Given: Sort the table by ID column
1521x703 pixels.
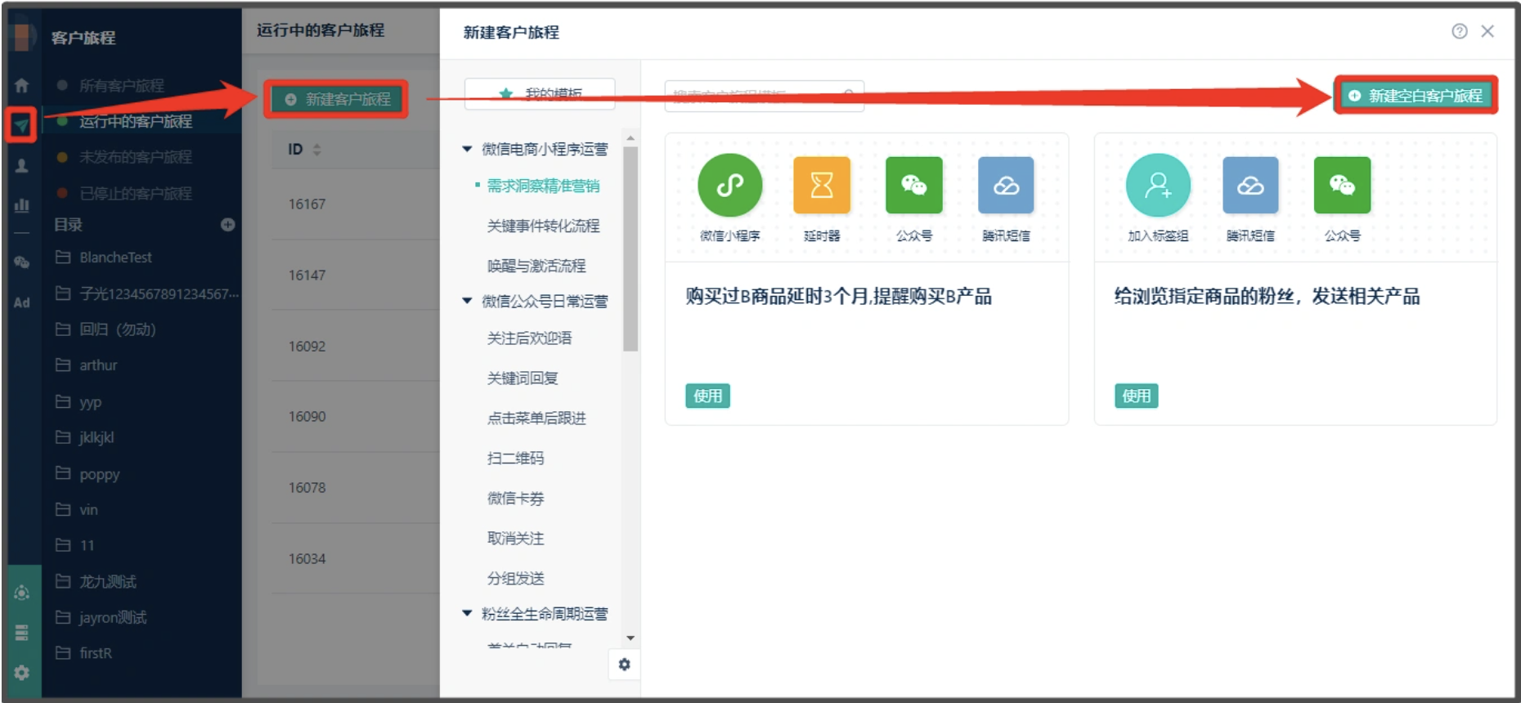Looking at the screenshot, I should click(316, 150).
